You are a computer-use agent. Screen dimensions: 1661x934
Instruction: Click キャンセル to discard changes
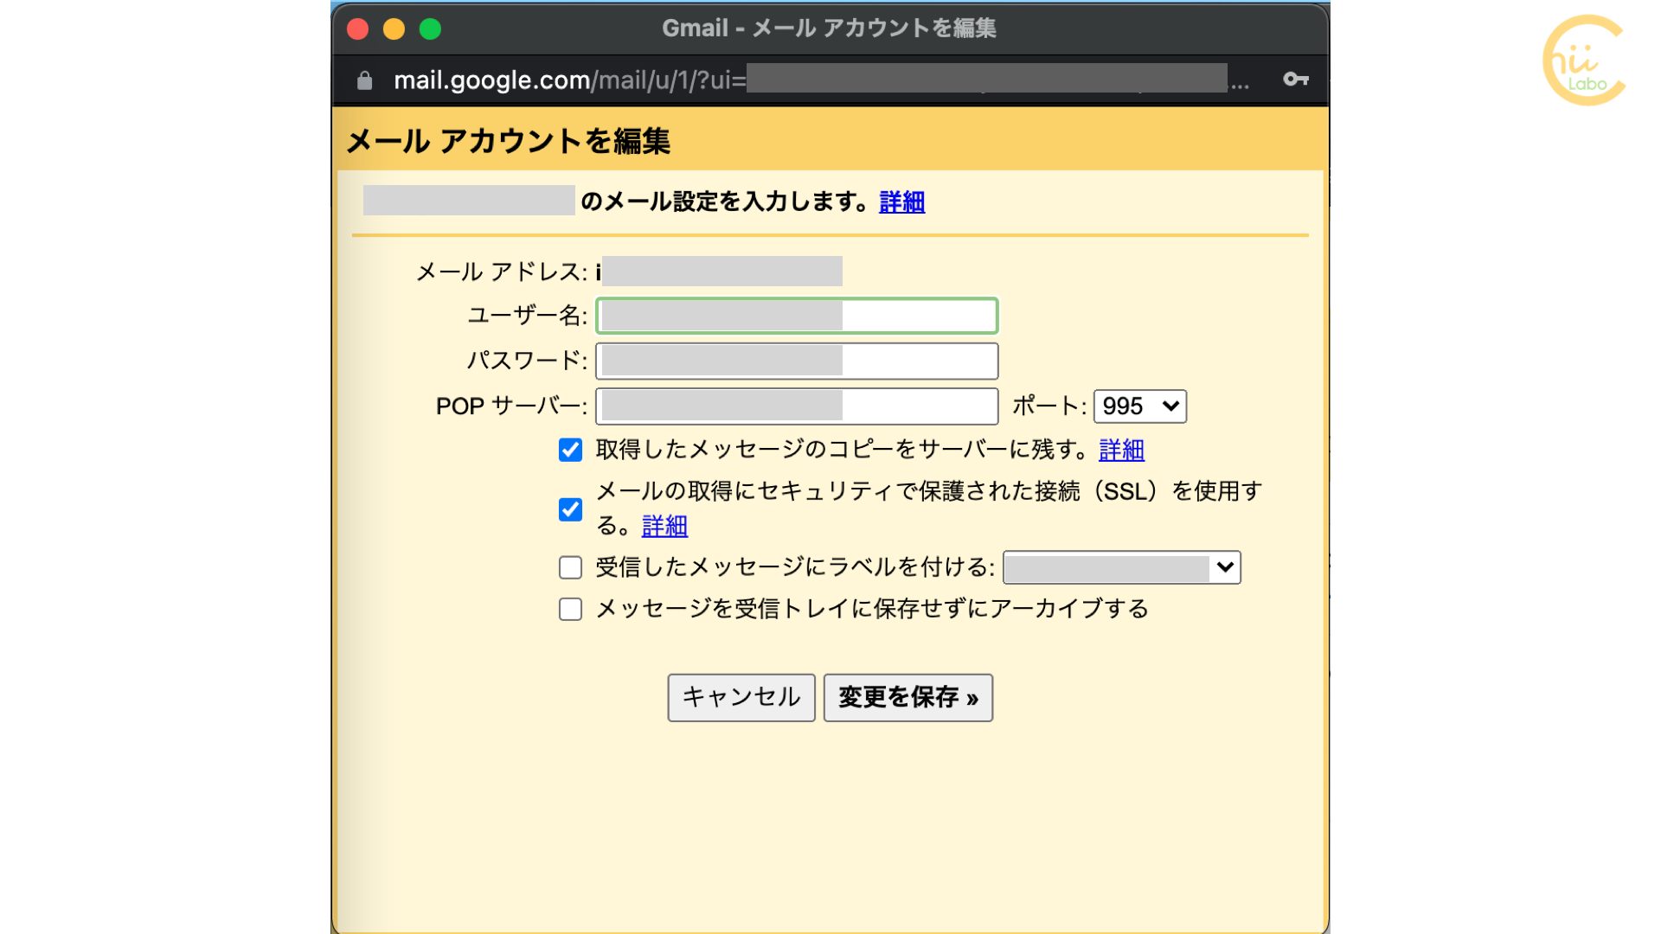pyautogui.click(x=741, y=697)
